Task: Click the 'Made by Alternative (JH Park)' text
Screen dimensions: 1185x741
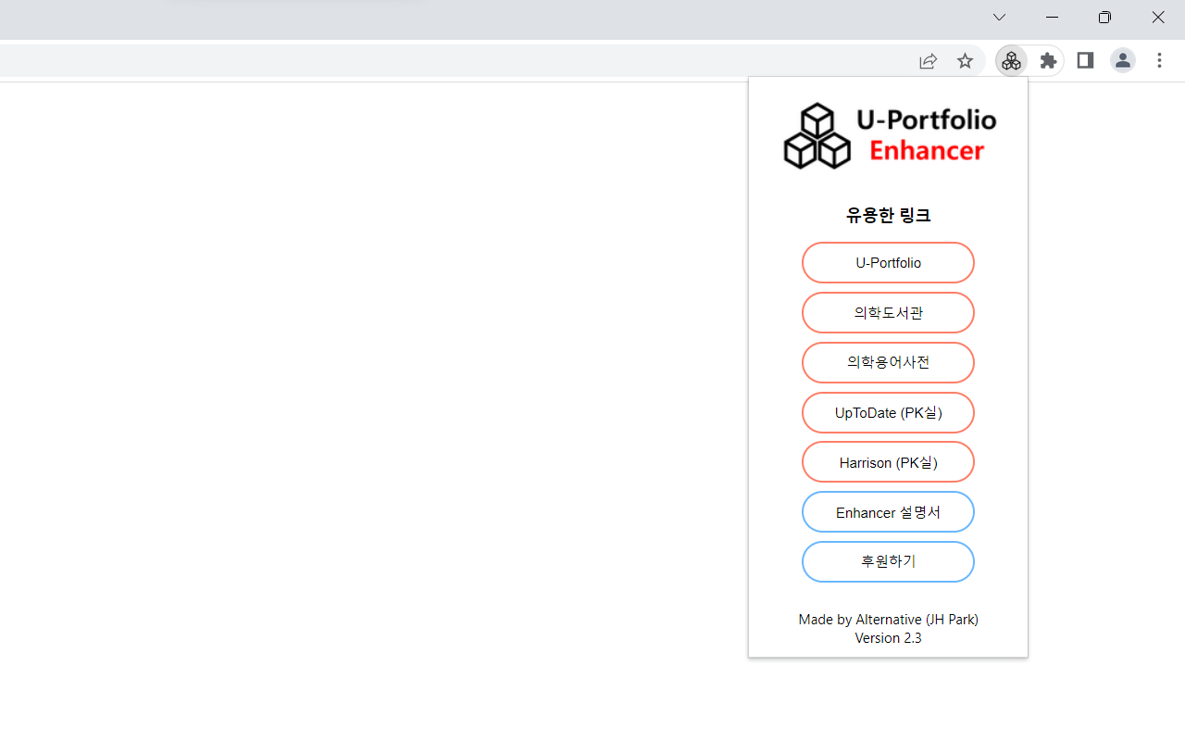Action: point(888,620)
